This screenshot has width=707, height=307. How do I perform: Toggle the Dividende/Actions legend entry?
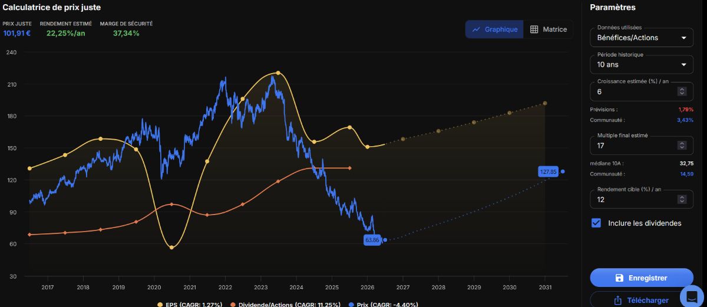285,305
